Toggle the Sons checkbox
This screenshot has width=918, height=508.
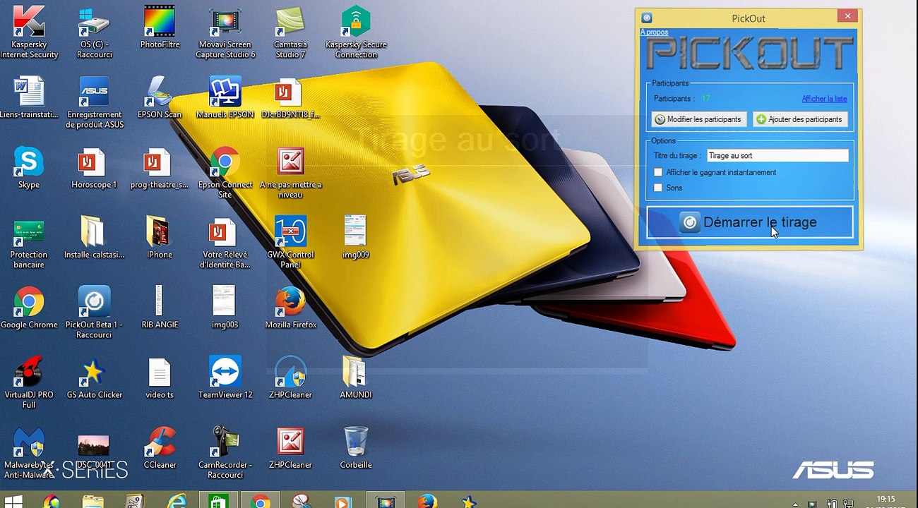click(x=658, y=188)
